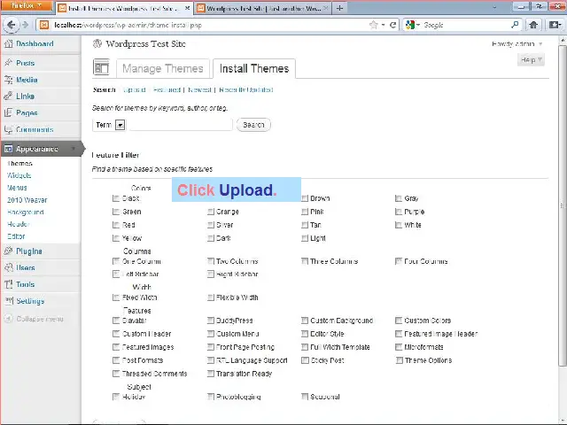Click the Firefox Home button icon
Screen dimensions: 567x425
[x=533, y=25]
